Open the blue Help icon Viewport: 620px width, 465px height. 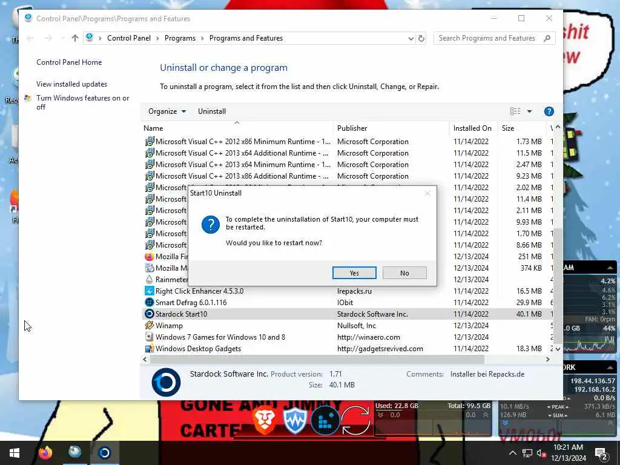tap(549, 111)
